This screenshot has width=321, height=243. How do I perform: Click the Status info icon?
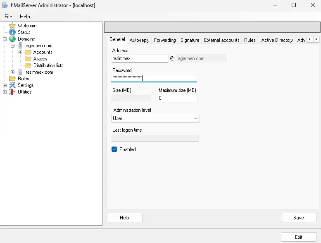point(12,32)
